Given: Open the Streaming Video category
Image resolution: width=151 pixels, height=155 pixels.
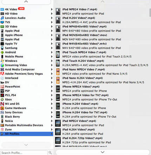Looking at the screenshot, I should pos(27,65).
